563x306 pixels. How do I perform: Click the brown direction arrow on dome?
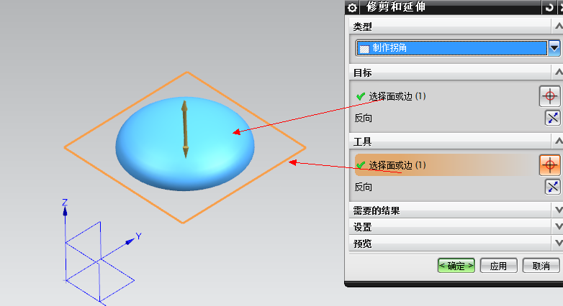pyautogui.click(x=185, y=129)
